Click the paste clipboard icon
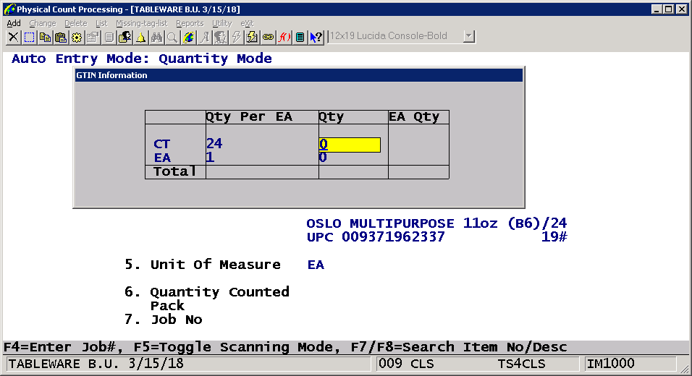The height and width of the screenshot is (376, 692). [x=61, y=38]
